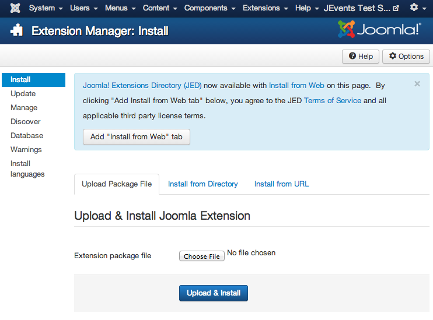The height and width of the screenshot is (320, 433).
Task: Expand the Users menu
Action: (83, 8)
